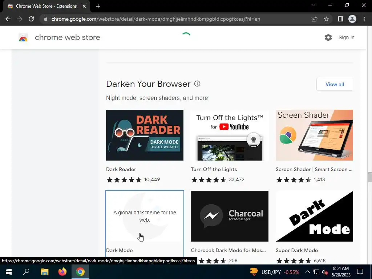This screenshot has height=279, width=372.
Task: Open Turn Off the Lights thumbnail
Action: coord(230,135)
